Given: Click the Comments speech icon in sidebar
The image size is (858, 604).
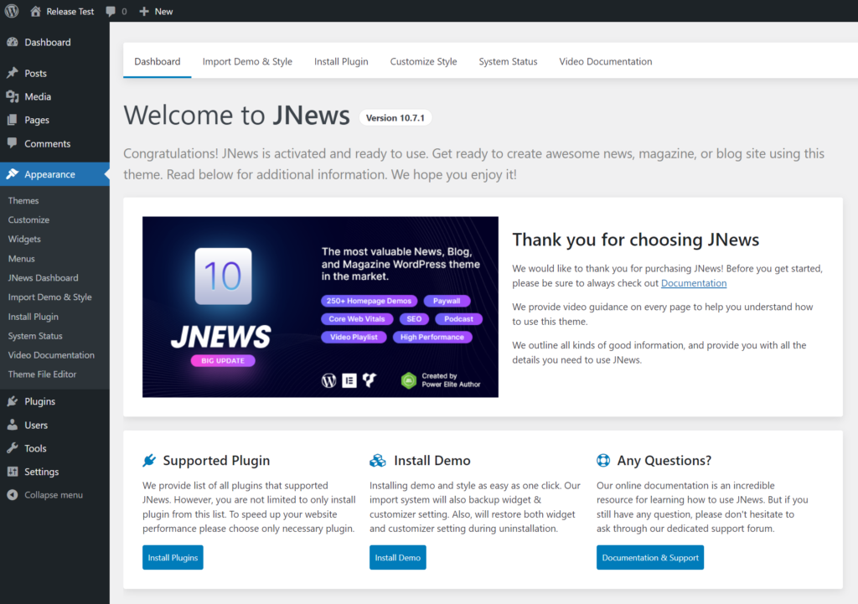Looking at the screenshot, I should (x=13, y=143).
